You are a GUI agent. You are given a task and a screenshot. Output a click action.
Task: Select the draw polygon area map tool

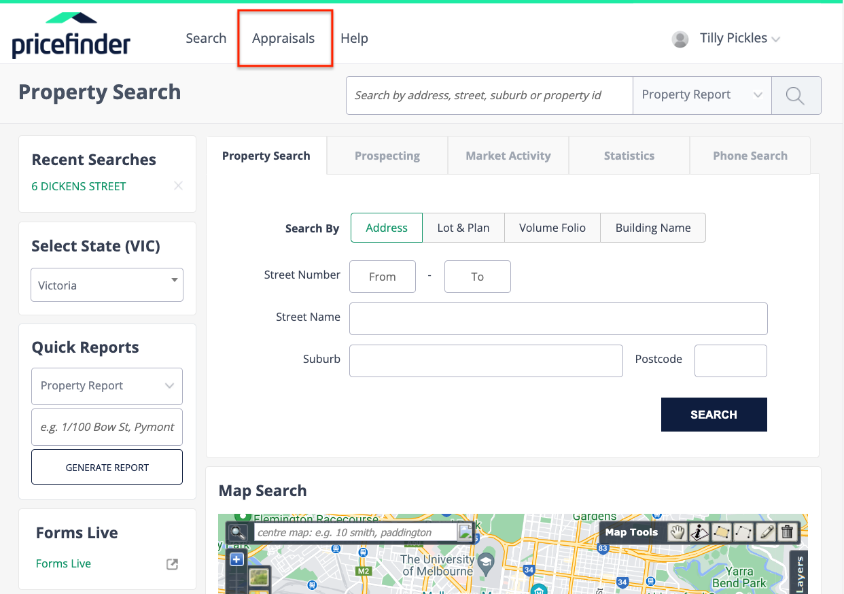tap(722, 532)
